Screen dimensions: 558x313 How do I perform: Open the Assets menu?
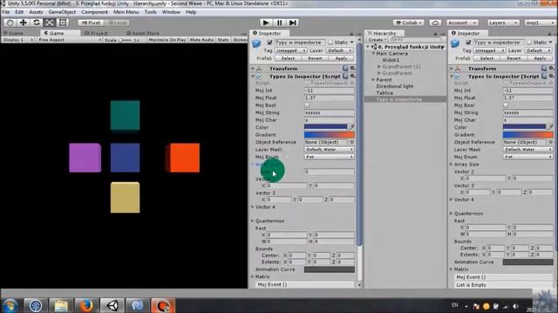(x=36, y=12)
